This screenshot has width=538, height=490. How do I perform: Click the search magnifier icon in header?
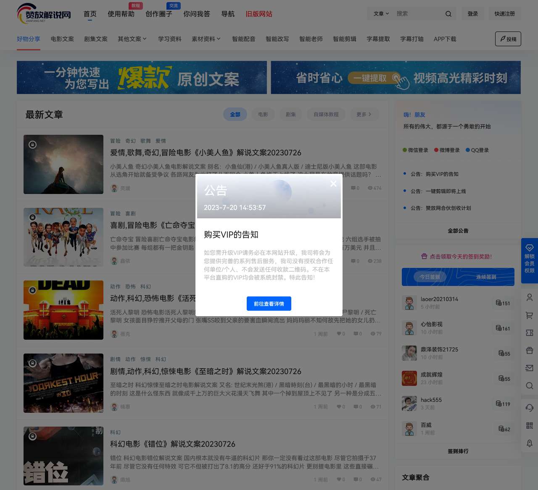tap(448, 14)
